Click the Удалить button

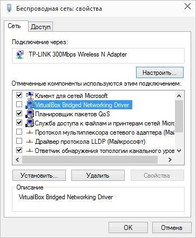click(98, 176)
